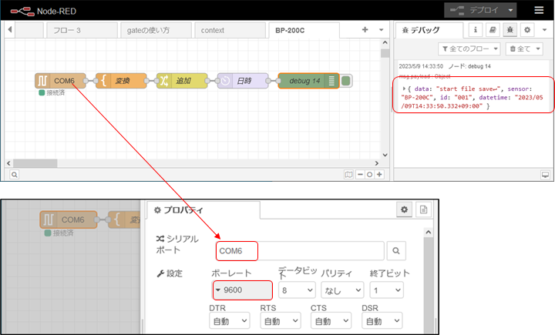
Task: Open the config nodes gear icon in the sidebar
Action: tap(526, 30)
